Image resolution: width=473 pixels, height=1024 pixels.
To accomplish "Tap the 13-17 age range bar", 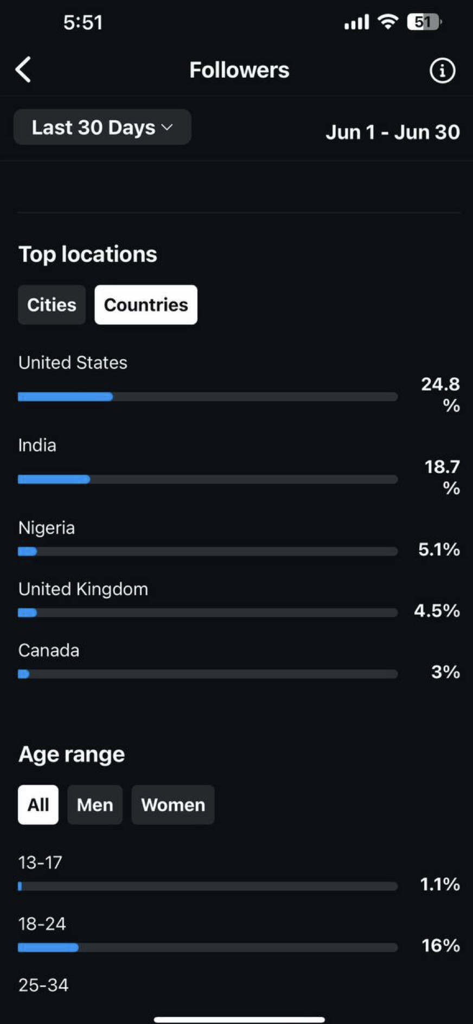I will (x=207, y=886).
